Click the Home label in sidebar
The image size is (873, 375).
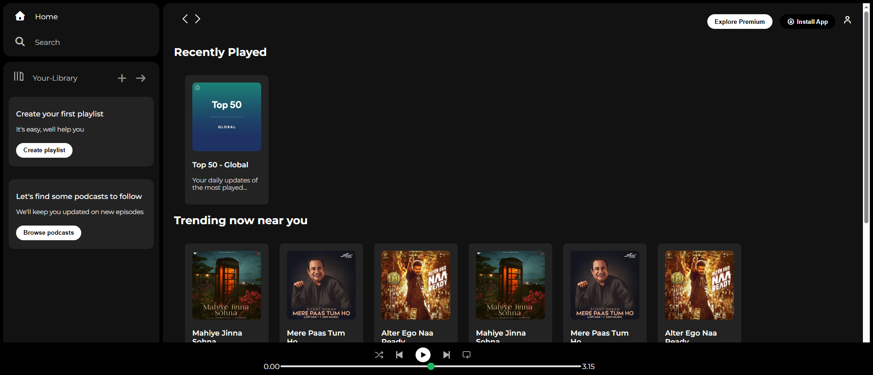[x=46, y=17]
